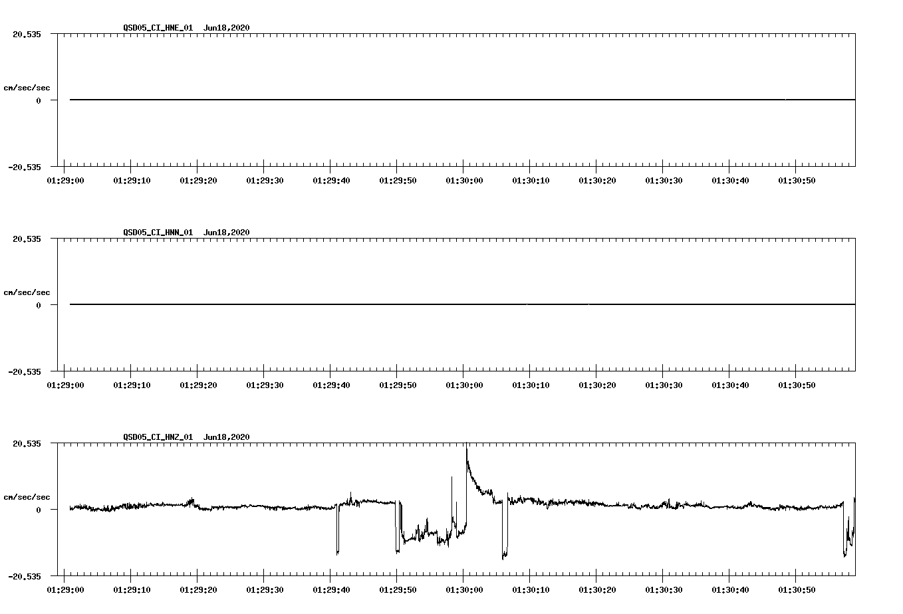Click 01:29:40 time label under HNE plot
903x614 pixels.
point(331,181)
